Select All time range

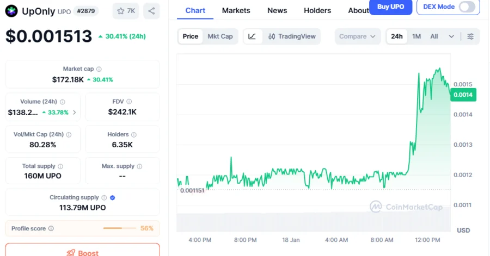pyautogui.click(x=434, y=36)
